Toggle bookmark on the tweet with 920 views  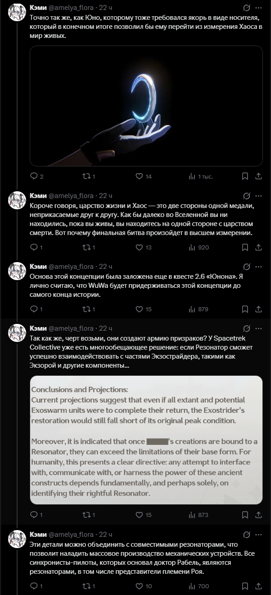tap(245, 247)
